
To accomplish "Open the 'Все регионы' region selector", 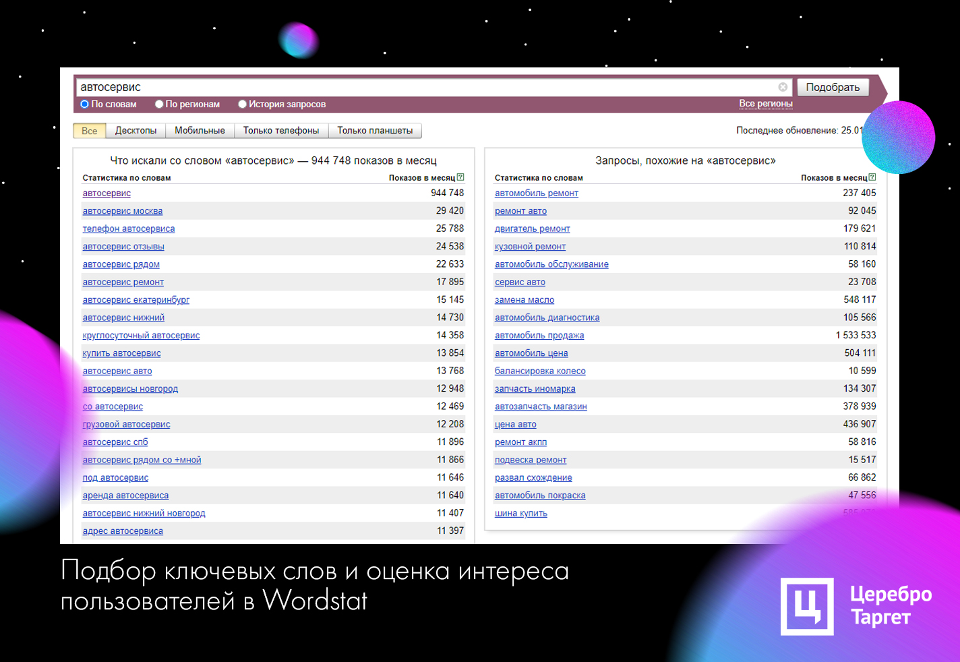I will (x=766, y=104).
